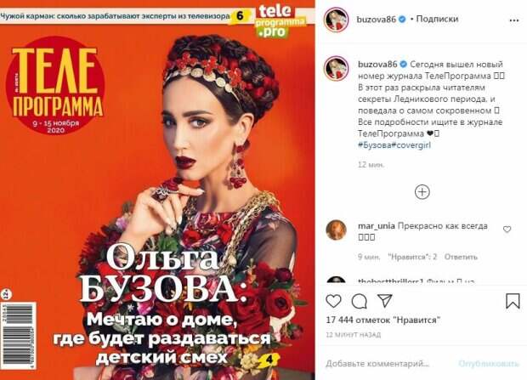Open the ТелеПрограмма magazine cover image
The height and width of the screenshot is (380, 527).
click(x=157, y=190)
